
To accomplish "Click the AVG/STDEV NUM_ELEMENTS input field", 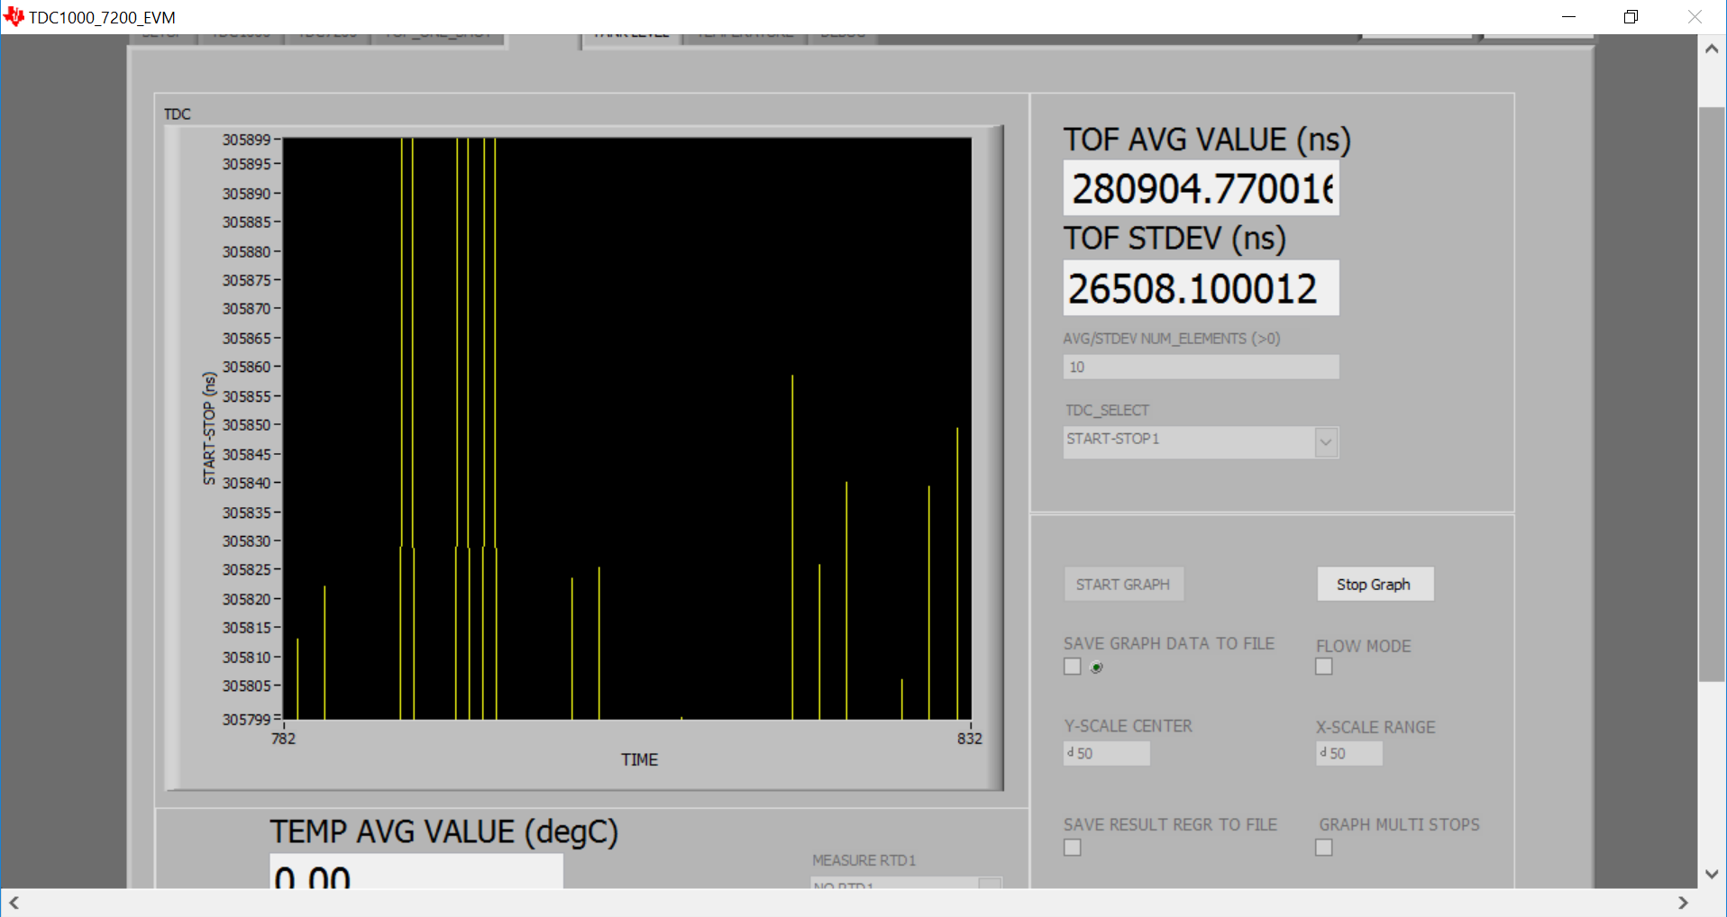I will click(x=1201, y=367).
